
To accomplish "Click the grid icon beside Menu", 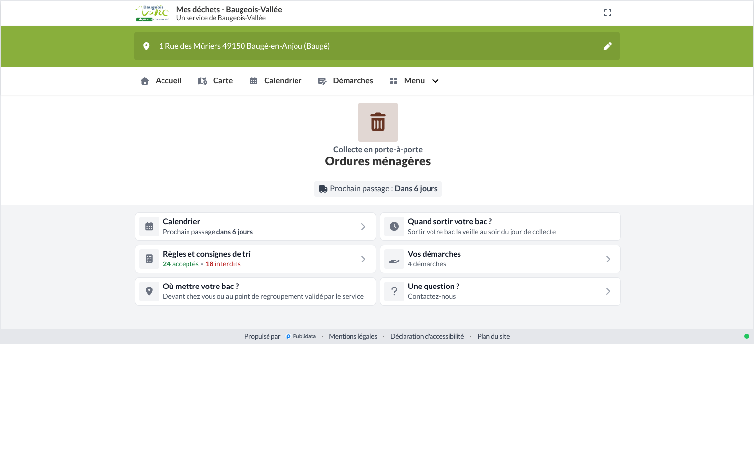I will click(393, 81).
